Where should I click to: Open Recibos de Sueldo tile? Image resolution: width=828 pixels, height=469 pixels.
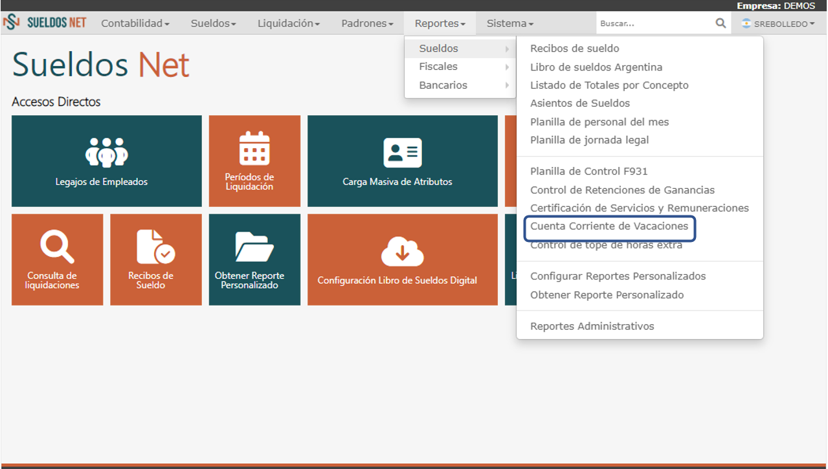(156, 259)
